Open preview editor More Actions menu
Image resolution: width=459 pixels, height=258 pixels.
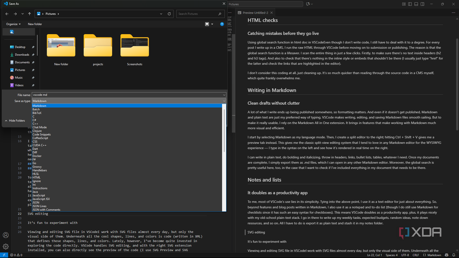click(453, 13)
